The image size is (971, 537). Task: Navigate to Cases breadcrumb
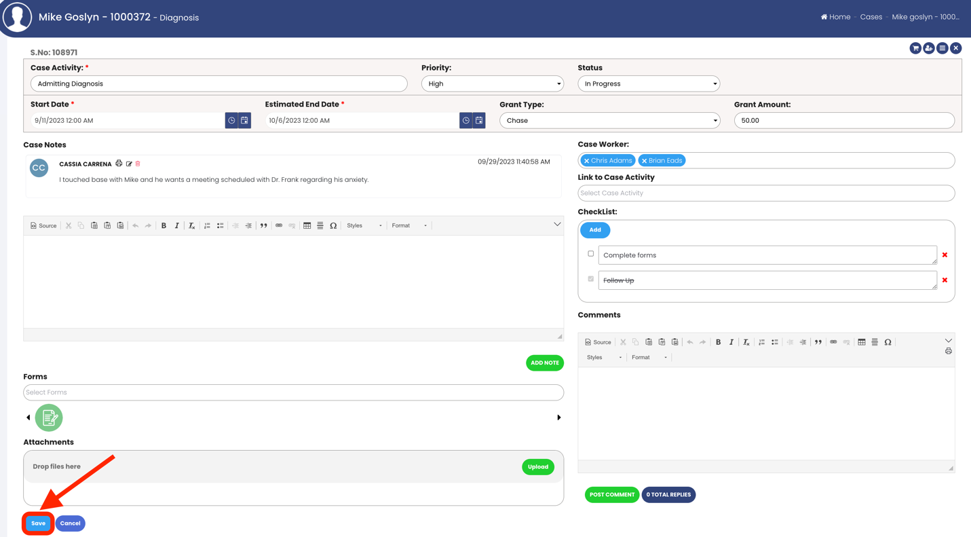pos(871,17)
